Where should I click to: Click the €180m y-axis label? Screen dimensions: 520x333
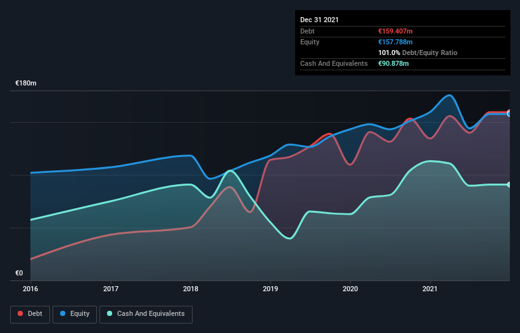point(26,83)
